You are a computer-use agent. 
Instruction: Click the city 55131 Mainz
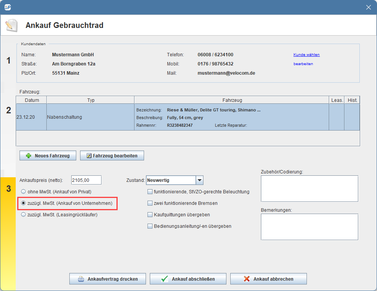(66, 73)
